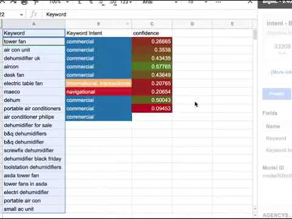Select the 'Keyword Intent' header cell

click(99, 33)
